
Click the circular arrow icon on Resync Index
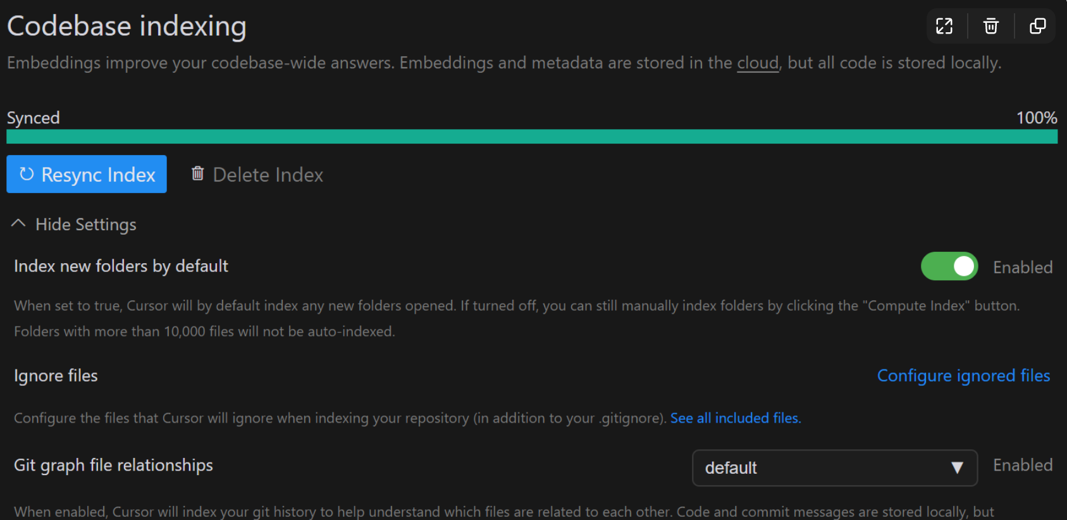pos(27,174)
